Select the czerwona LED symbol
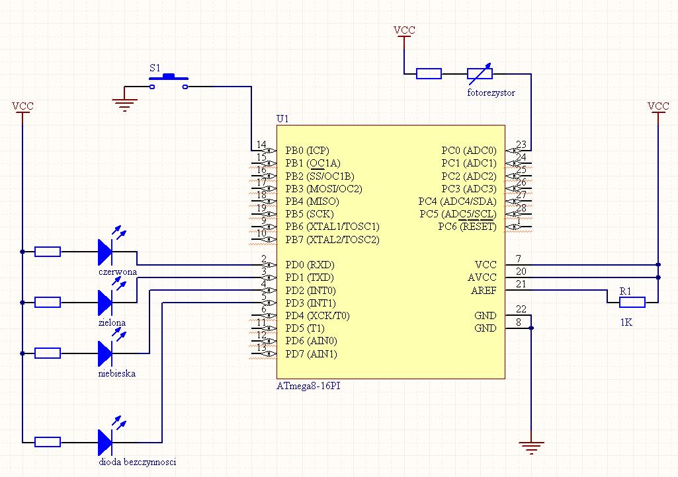Screen dimensions: 678x477 (111, 246)
